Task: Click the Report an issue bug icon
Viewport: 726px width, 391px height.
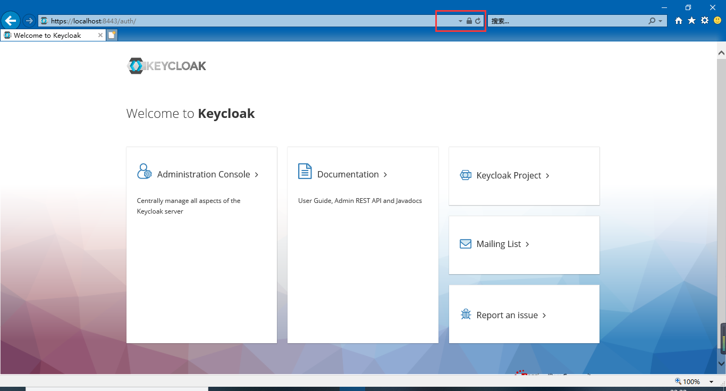Action: pyautogui.click(x=466, y=314)
